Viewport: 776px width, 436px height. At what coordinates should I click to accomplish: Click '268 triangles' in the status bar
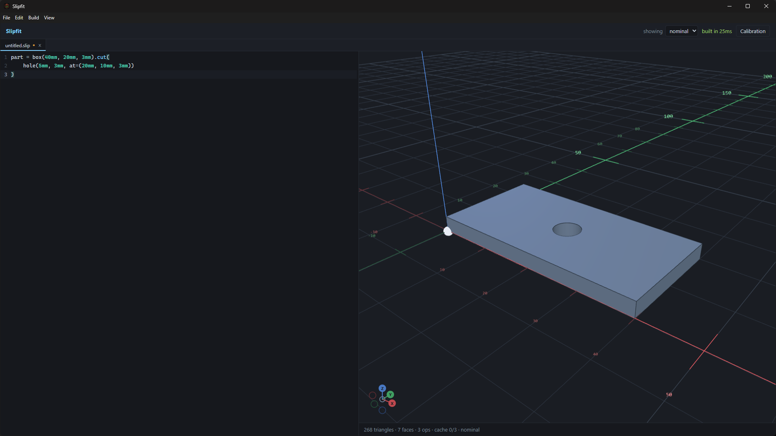point(378,430)
